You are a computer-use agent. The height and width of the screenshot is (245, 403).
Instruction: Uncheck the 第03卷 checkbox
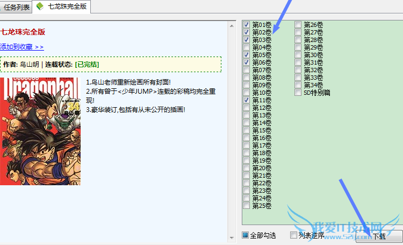point(246,40)
